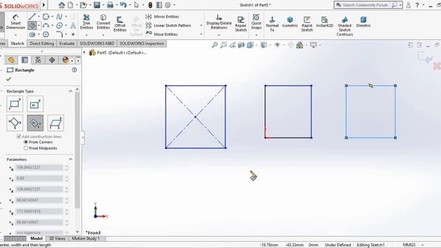Open the Evaluate tab
441x248 pixels.
click(x=67, y=43)
